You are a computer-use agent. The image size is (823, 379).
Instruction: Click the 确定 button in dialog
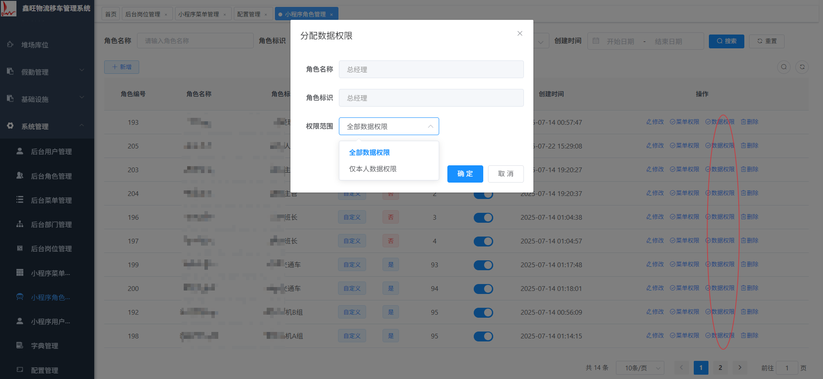pyautogui.click(x=465, y=174)
